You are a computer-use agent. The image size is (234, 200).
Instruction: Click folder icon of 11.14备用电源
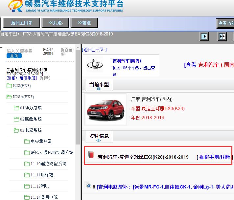click(27, 197)
